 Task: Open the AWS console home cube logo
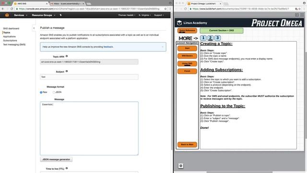[x=7, y=15]
